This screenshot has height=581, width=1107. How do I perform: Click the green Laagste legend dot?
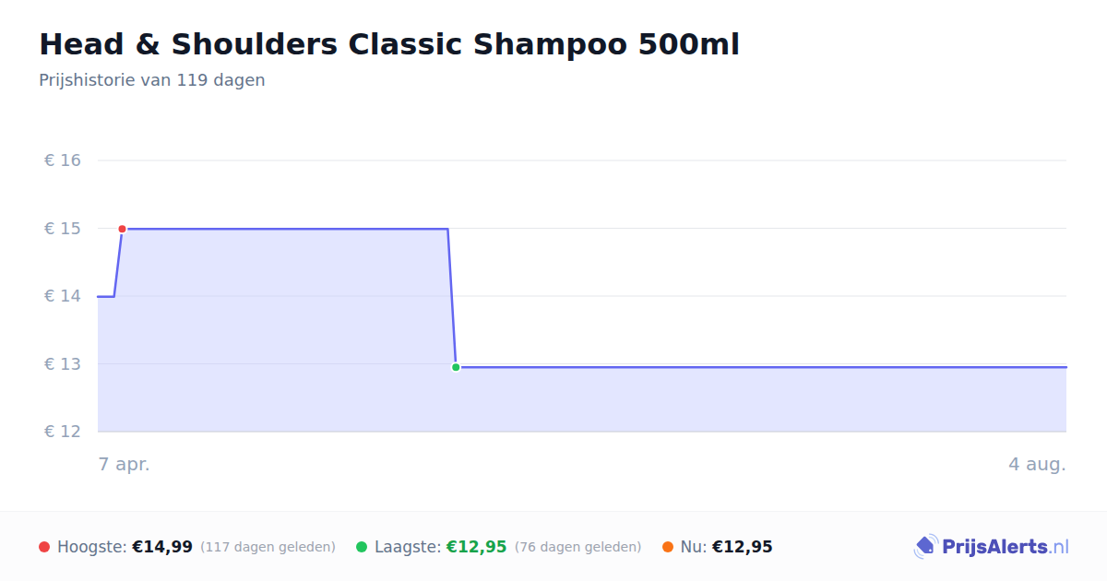click(362, 547)
